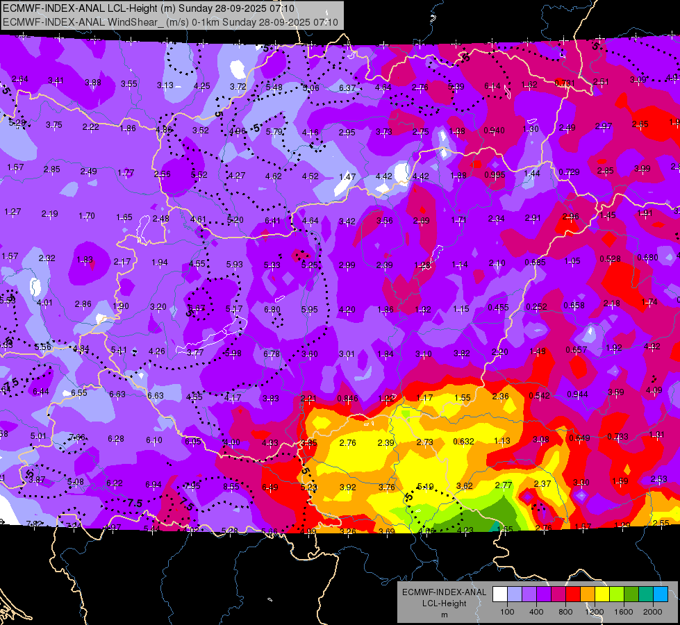The width and height of the screenshot is (680, 625).
Task: Click the legend label 800
Action: 565,612
